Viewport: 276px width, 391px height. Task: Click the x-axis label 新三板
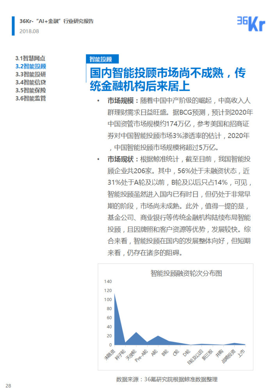(208, 355)
